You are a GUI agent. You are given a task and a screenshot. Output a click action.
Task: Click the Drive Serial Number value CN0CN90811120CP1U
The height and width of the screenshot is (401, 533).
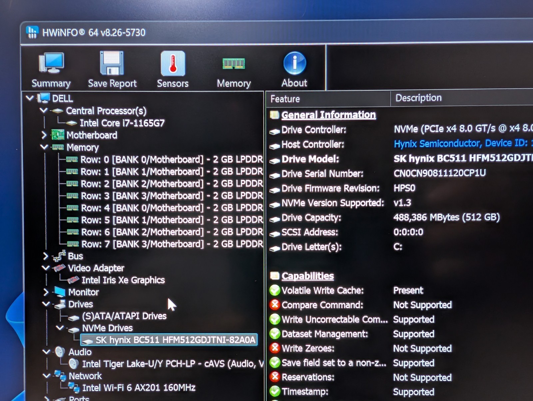[x=440, y=173]
